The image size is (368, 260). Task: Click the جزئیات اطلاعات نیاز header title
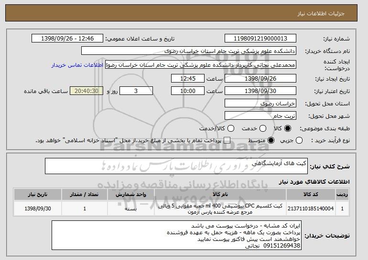[321, 13]
